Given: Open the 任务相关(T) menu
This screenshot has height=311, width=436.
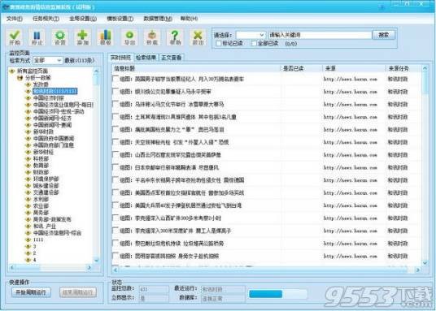Looking at the screenshot, I should click(46, 19).
